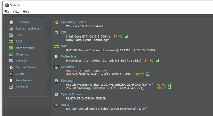Open the View menu

[16, 12]
